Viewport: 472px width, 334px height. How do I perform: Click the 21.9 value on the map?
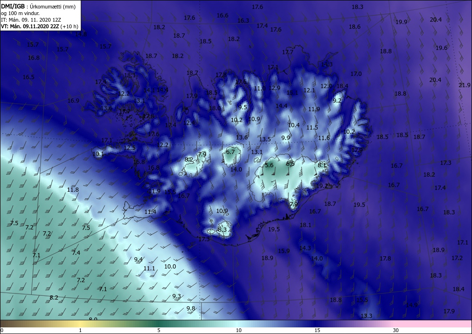(x=464, y=85)
